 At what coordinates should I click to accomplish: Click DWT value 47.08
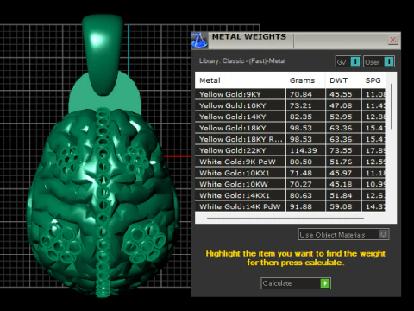pyautogui.click(x=341, y=105)
